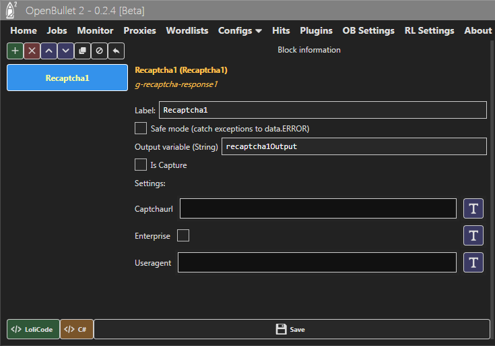Open RL Settings

click(430, 30)
